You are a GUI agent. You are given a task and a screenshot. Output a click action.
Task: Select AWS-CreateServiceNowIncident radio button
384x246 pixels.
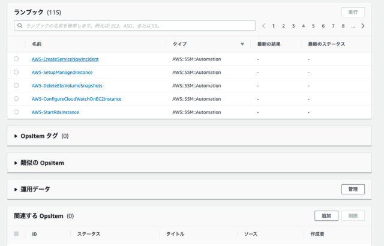pyautogui.click(x=16, y=59)
